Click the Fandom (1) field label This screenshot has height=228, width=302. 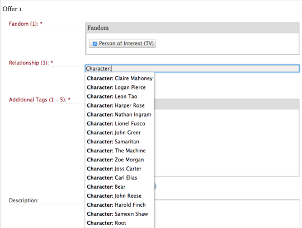(26, 24)
